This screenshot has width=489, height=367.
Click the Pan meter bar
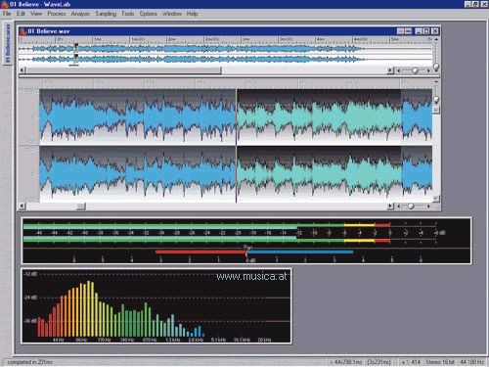click(x=254, y=252)
